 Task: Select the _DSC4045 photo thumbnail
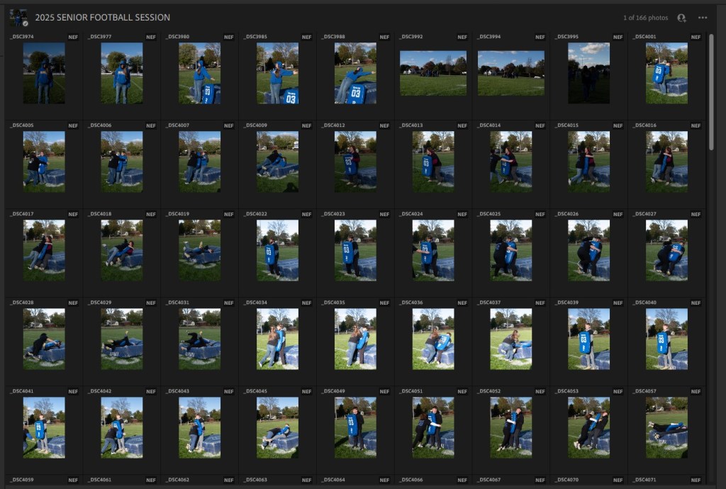pyautogui.click(x=277, y=427)
